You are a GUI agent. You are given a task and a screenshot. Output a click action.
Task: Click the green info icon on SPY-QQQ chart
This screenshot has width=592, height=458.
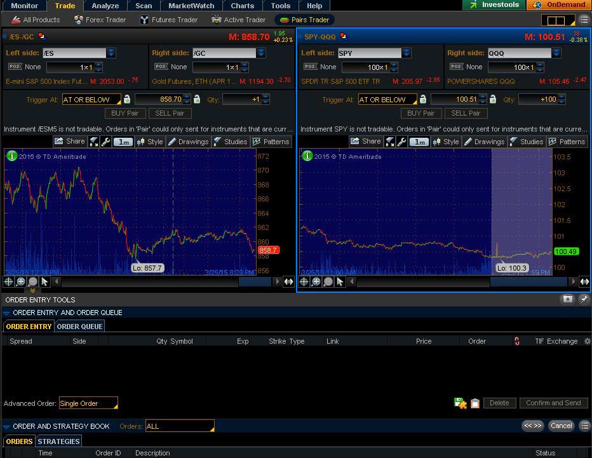tap(307, 156)
